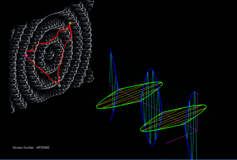The image size is (237, 160).
Task: Select the magenta vertex marker on the mesh
Action: [26, 56]
